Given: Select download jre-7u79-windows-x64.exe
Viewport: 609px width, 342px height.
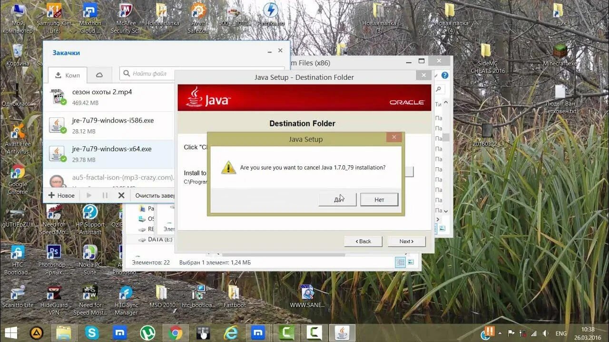Looking at the screenshot, I should tap(109, 154).
